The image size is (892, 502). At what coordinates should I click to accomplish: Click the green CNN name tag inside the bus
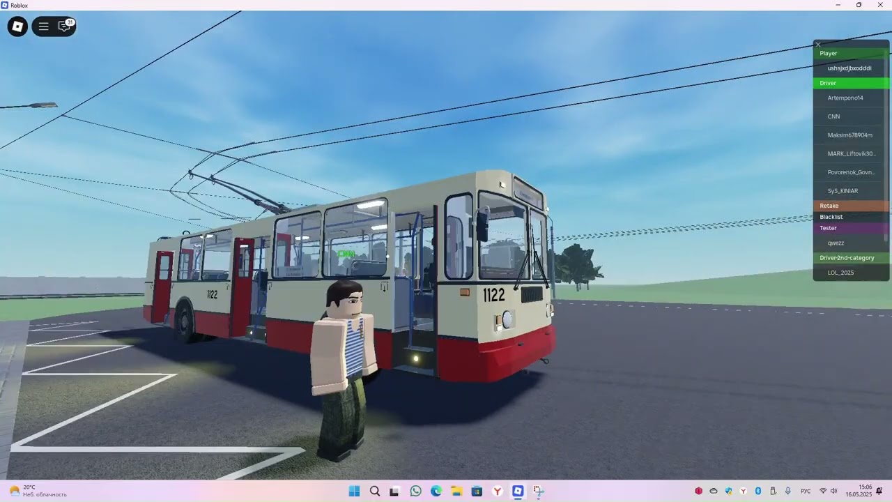[346, 254]
